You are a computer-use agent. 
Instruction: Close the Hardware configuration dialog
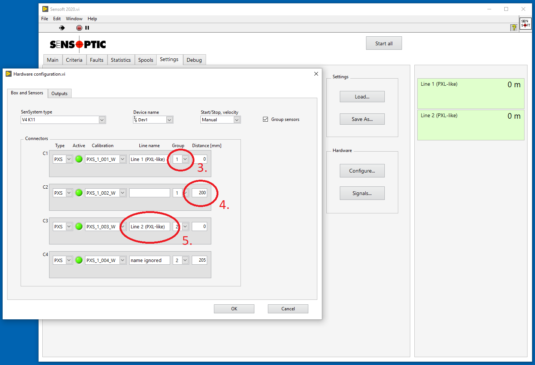[316, 74]
